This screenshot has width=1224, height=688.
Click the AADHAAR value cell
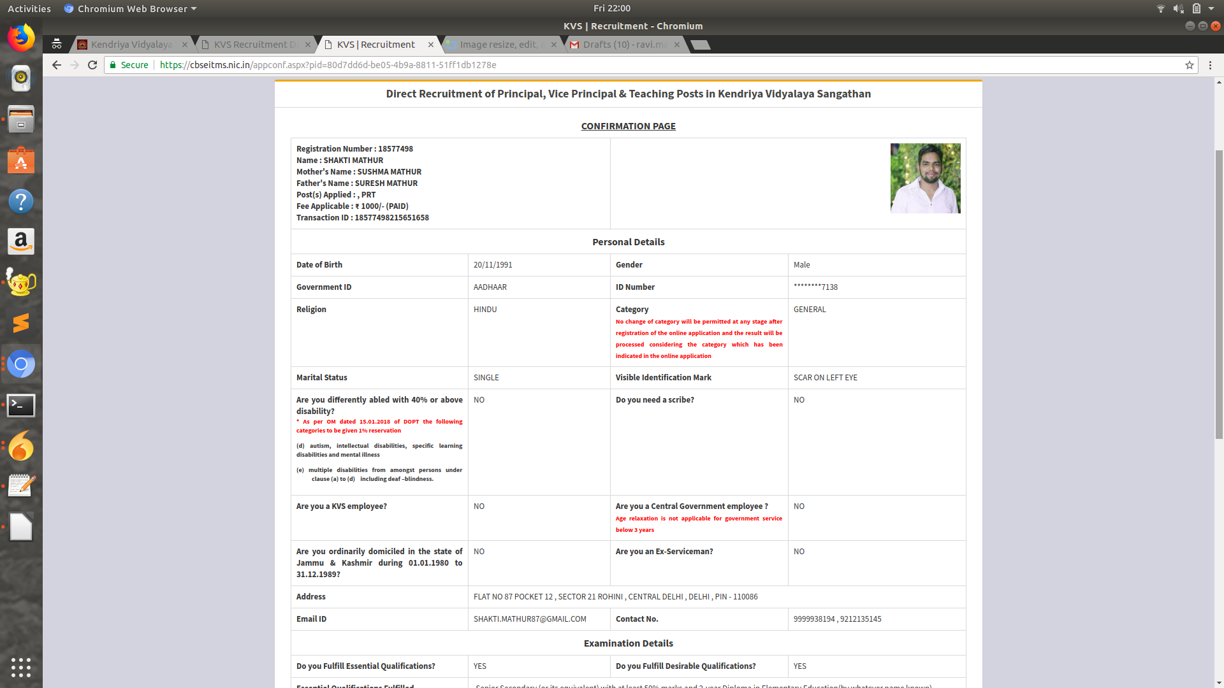coord(490,287)
